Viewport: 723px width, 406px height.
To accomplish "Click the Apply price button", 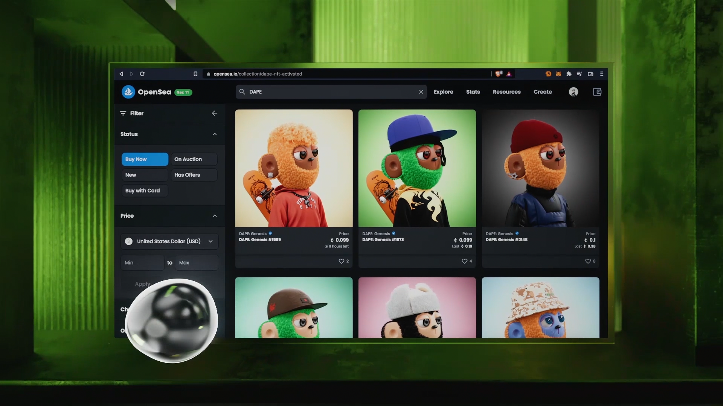I will (x=143, y=284).
